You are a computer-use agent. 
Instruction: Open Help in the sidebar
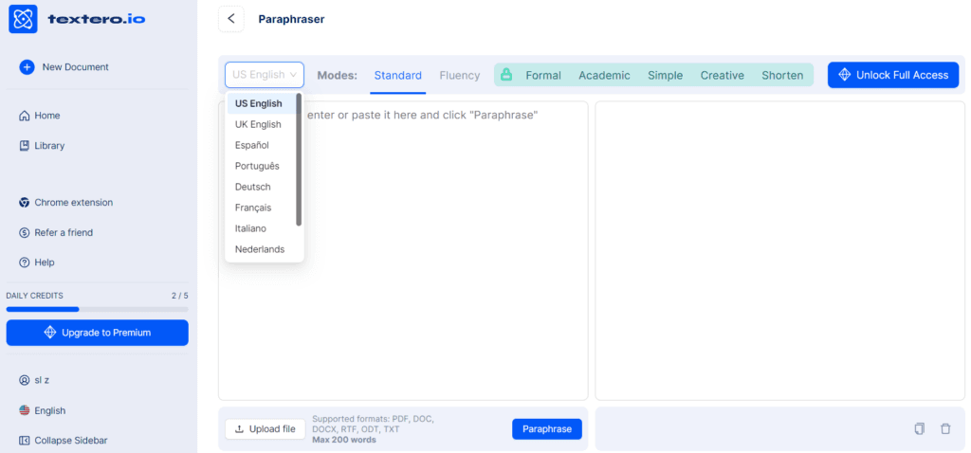click(37, 263)
